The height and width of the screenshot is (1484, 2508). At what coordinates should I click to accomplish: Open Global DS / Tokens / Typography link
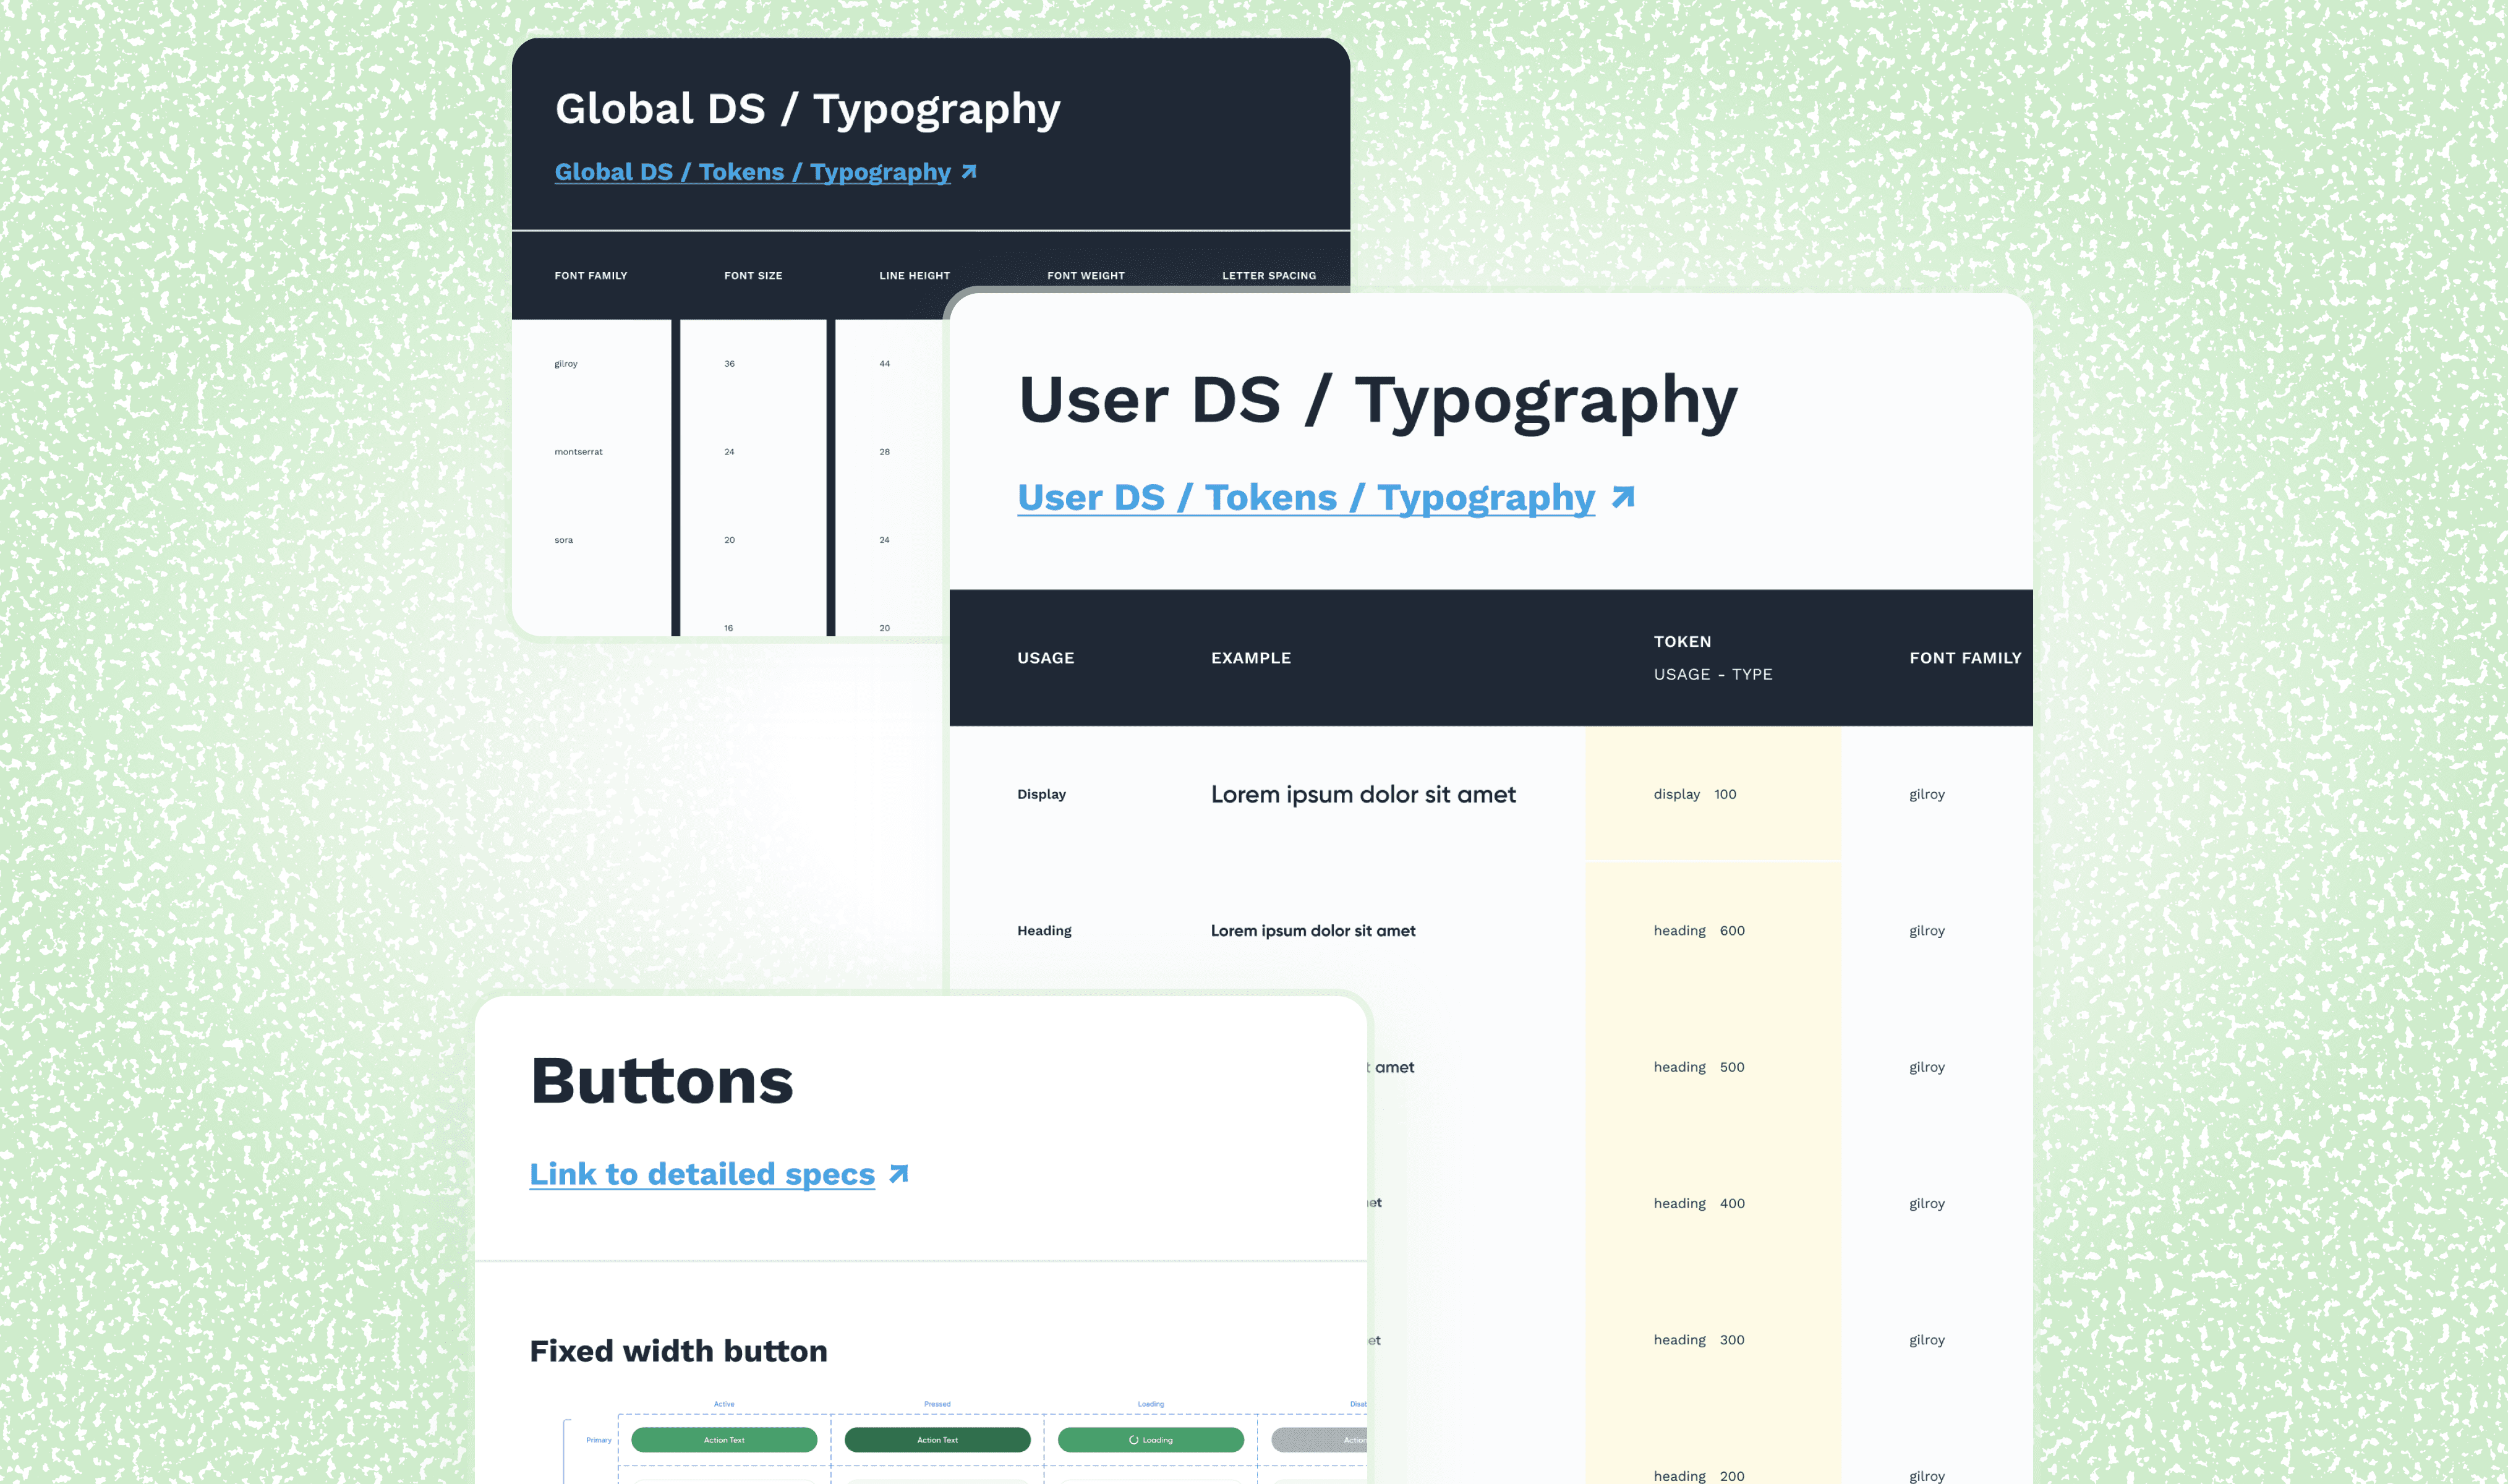[752, 172]
